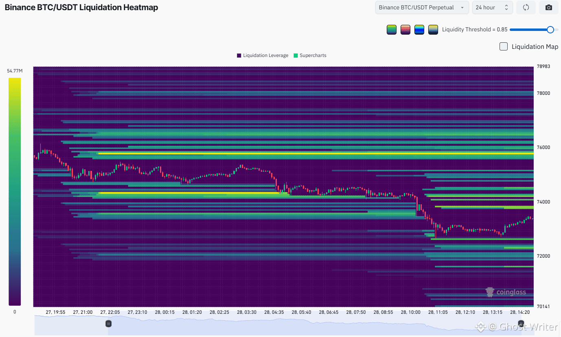The height and width of the screenshot is (337, 561).
Task: Toggle the Liquidation Leverage legend series
Action: [263, 55]
